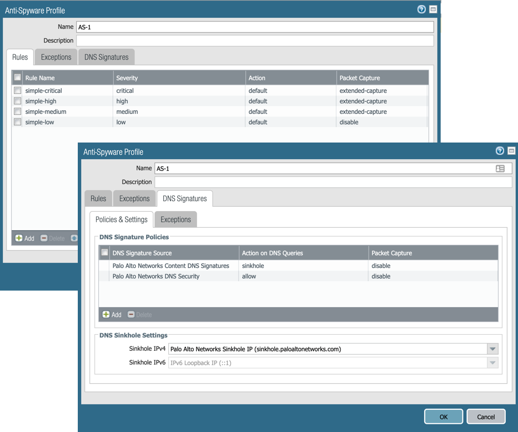Screen dimensions: 518x432
Task: Select the simple-low rule checkbox
Action: click(18, 122)
